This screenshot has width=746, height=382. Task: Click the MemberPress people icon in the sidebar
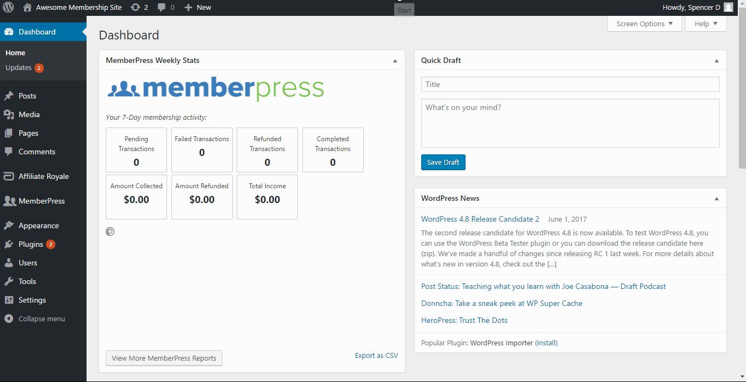click(9, 201)
